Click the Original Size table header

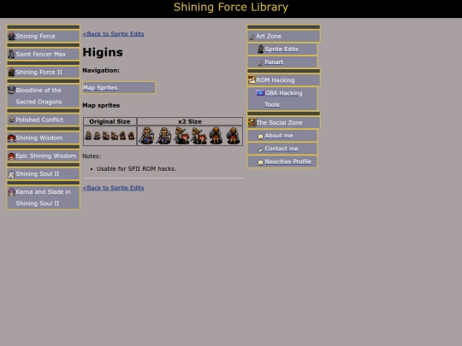click(110, 121)
